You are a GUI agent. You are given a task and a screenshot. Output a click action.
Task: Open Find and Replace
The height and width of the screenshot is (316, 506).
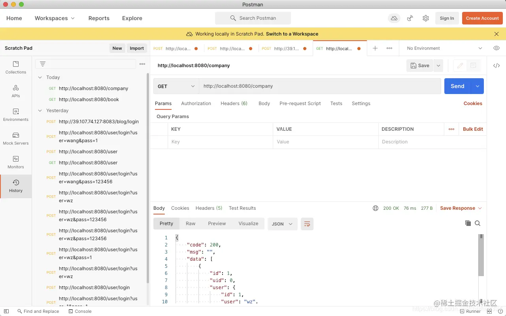point(38,311)
